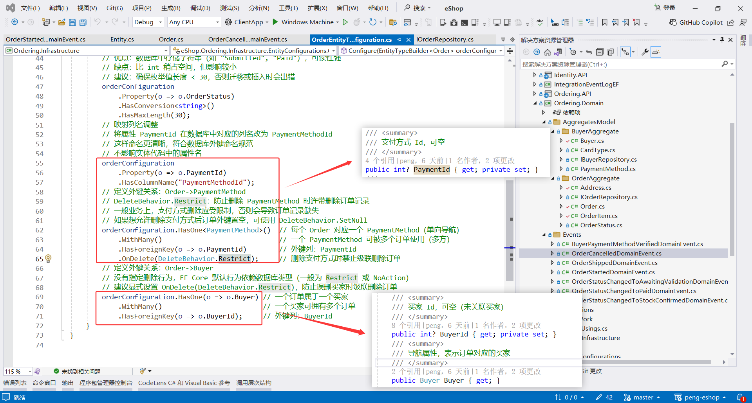This screenshot has width=752, height=403.
Task: Click the Navigate Backward arrow in toolbar
Action: [14, 22]
